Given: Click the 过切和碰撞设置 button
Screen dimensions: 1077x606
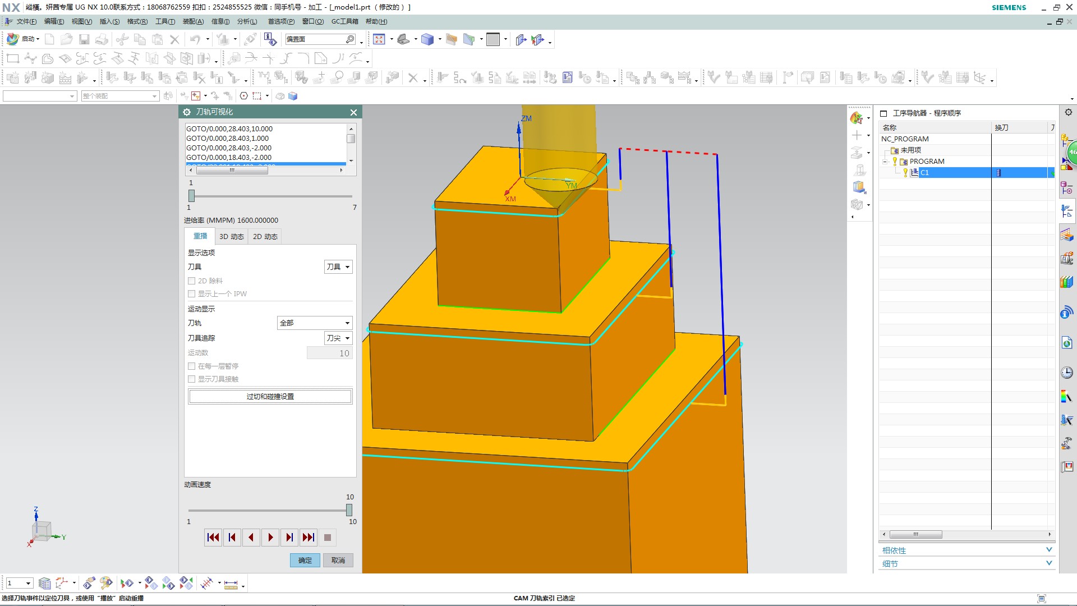Looking at the screenshot, I should tap(270, 396).
